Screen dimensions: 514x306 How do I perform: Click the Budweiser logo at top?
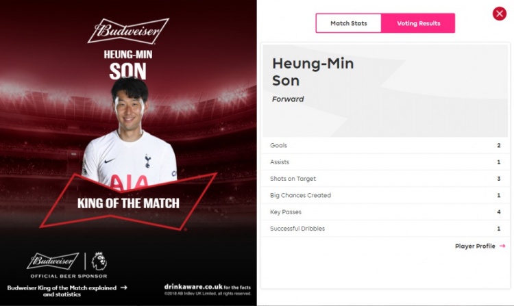pos(128,31)
